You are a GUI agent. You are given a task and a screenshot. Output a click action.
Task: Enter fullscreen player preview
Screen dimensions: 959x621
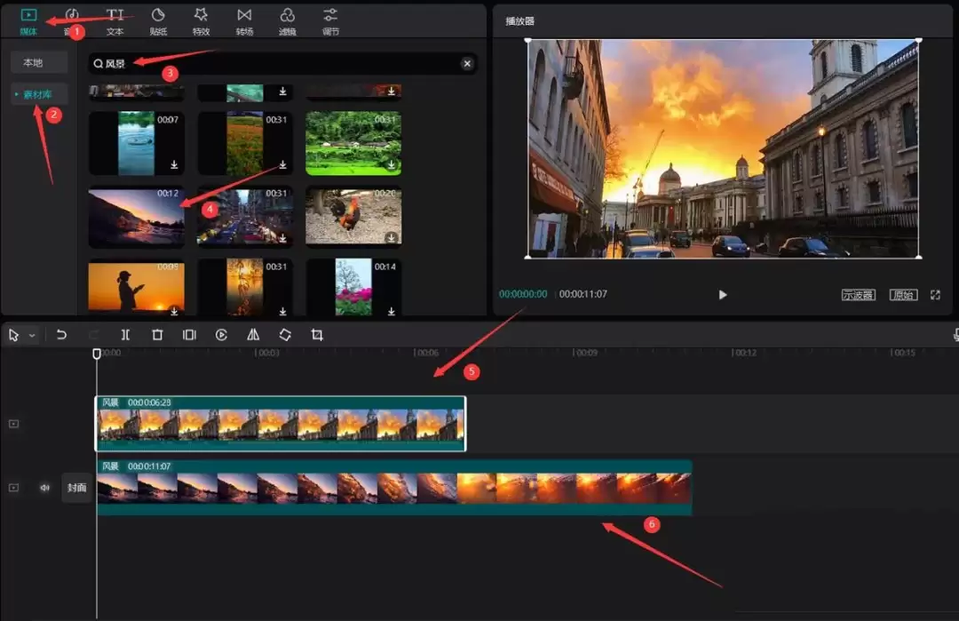pos(935,295)
